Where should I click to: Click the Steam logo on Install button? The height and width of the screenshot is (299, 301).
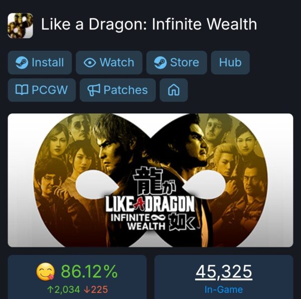[22, 63]
